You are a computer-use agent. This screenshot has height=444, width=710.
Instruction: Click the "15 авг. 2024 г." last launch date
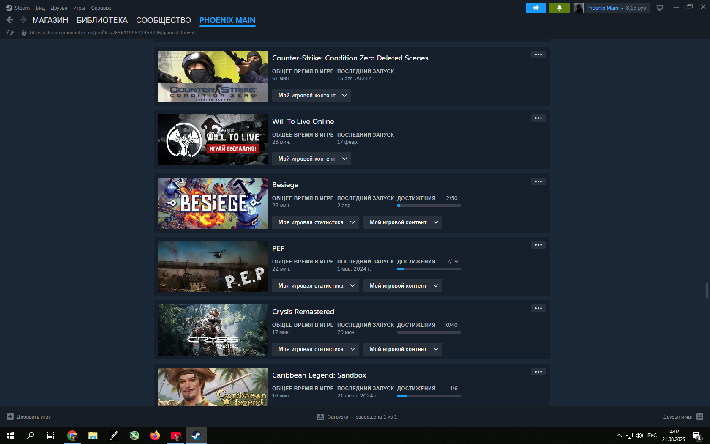tap(355, 79)
